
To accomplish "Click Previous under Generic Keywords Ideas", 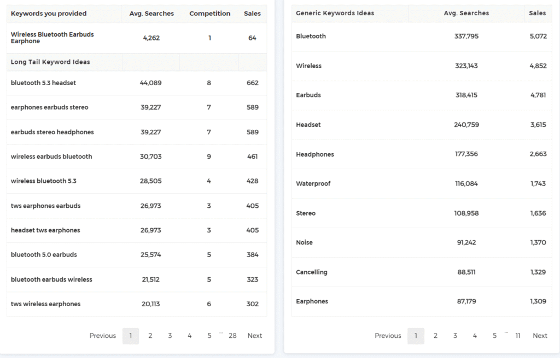I will 388,336.
